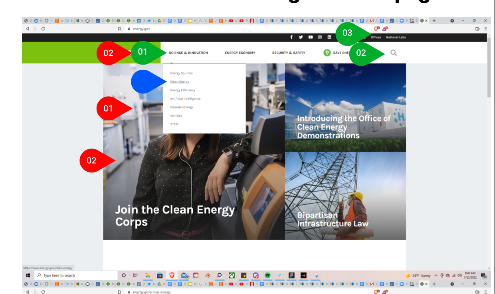Click the magnifier search icon on energy.gov
This screenshot has height=294, width=495.
[x=394, y=53]
